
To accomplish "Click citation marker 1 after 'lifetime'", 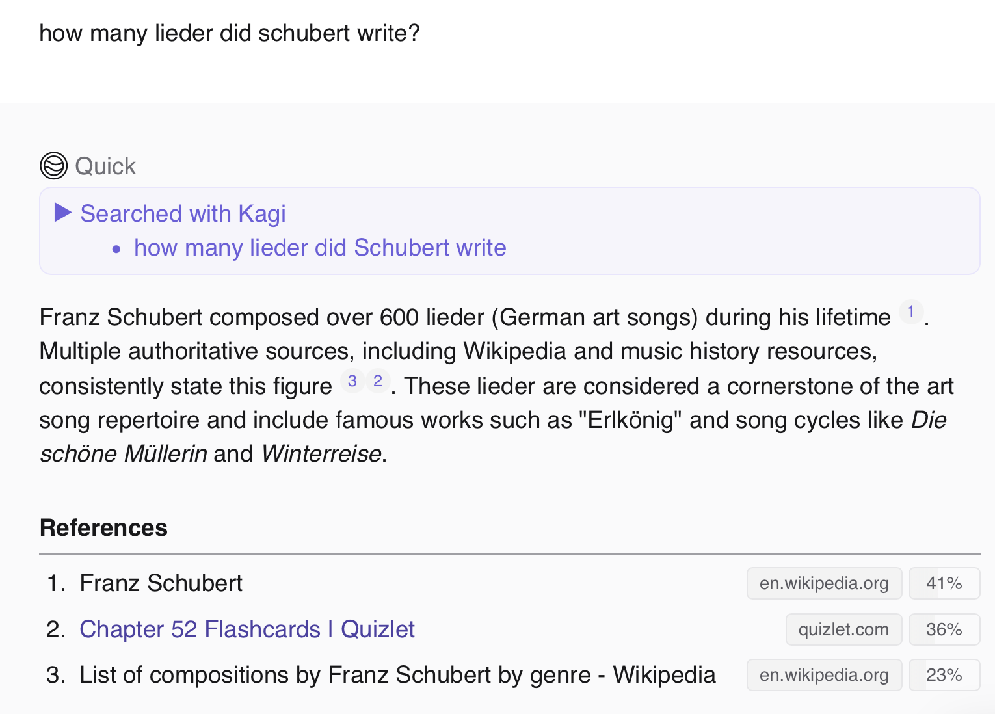I will point(910,312).
